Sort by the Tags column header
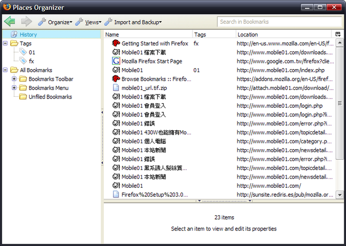This screenshot has width=346, height=246. pos(214,35)
